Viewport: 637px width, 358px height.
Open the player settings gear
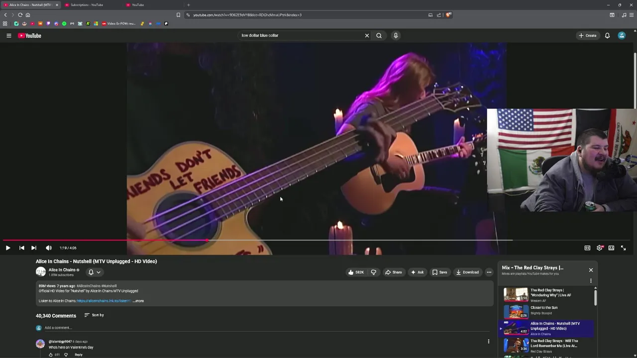(x=600, y=248)
